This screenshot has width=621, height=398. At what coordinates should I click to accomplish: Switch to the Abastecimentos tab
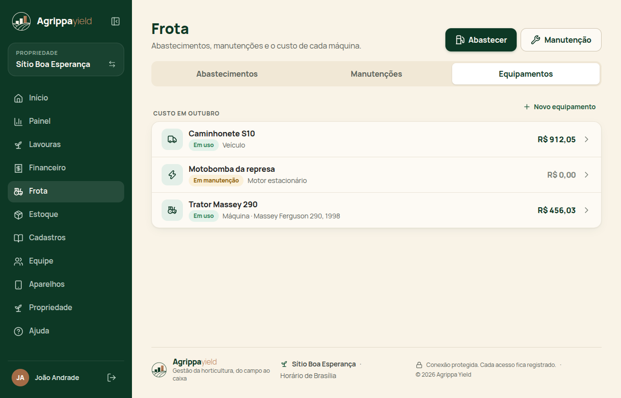click(227, 74)
